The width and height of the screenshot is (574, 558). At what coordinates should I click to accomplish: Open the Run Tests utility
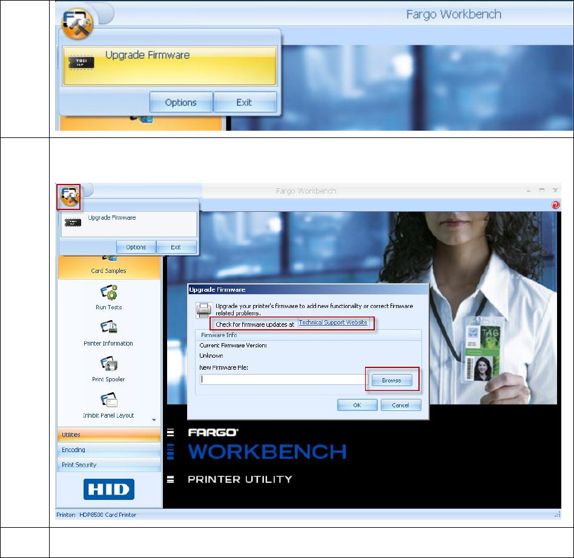(109, 297)
